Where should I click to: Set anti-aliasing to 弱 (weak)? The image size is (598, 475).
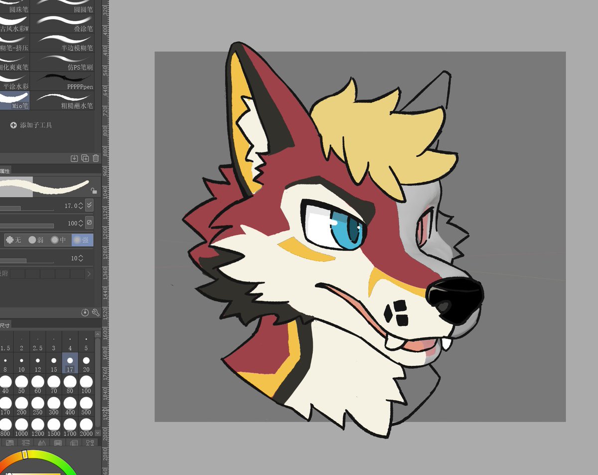(37, 240)
